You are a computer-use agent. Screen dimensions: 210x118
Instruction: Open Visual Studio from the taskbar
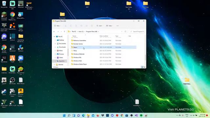[136, 115]
